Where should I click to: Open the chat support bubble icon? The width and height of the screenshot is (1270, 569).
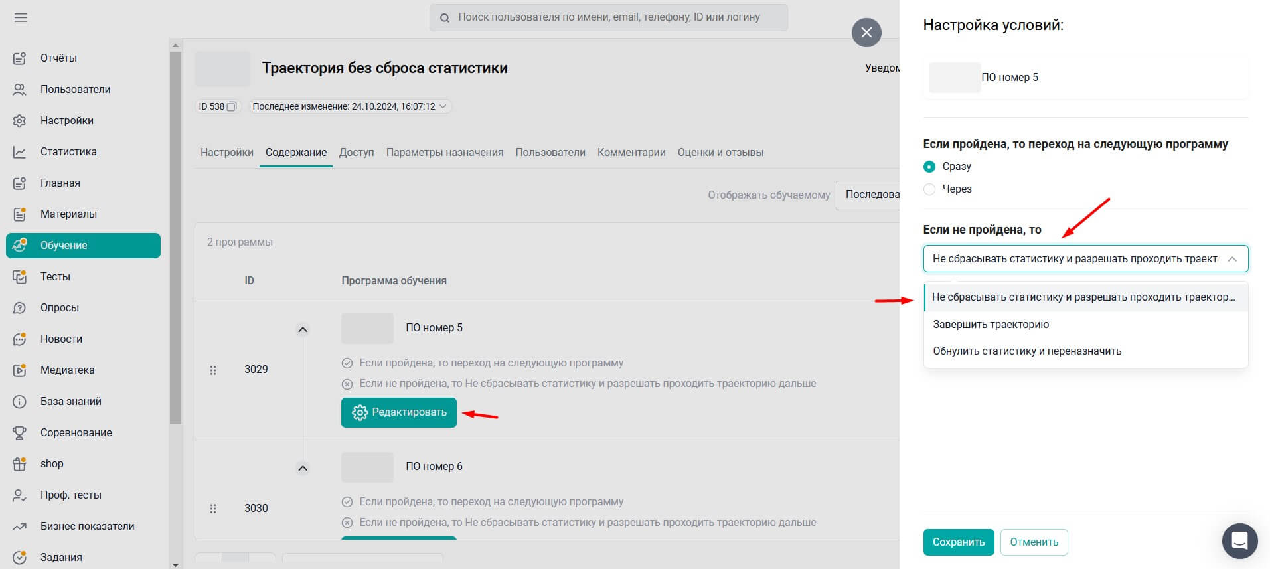click(x=1239, y=541)
